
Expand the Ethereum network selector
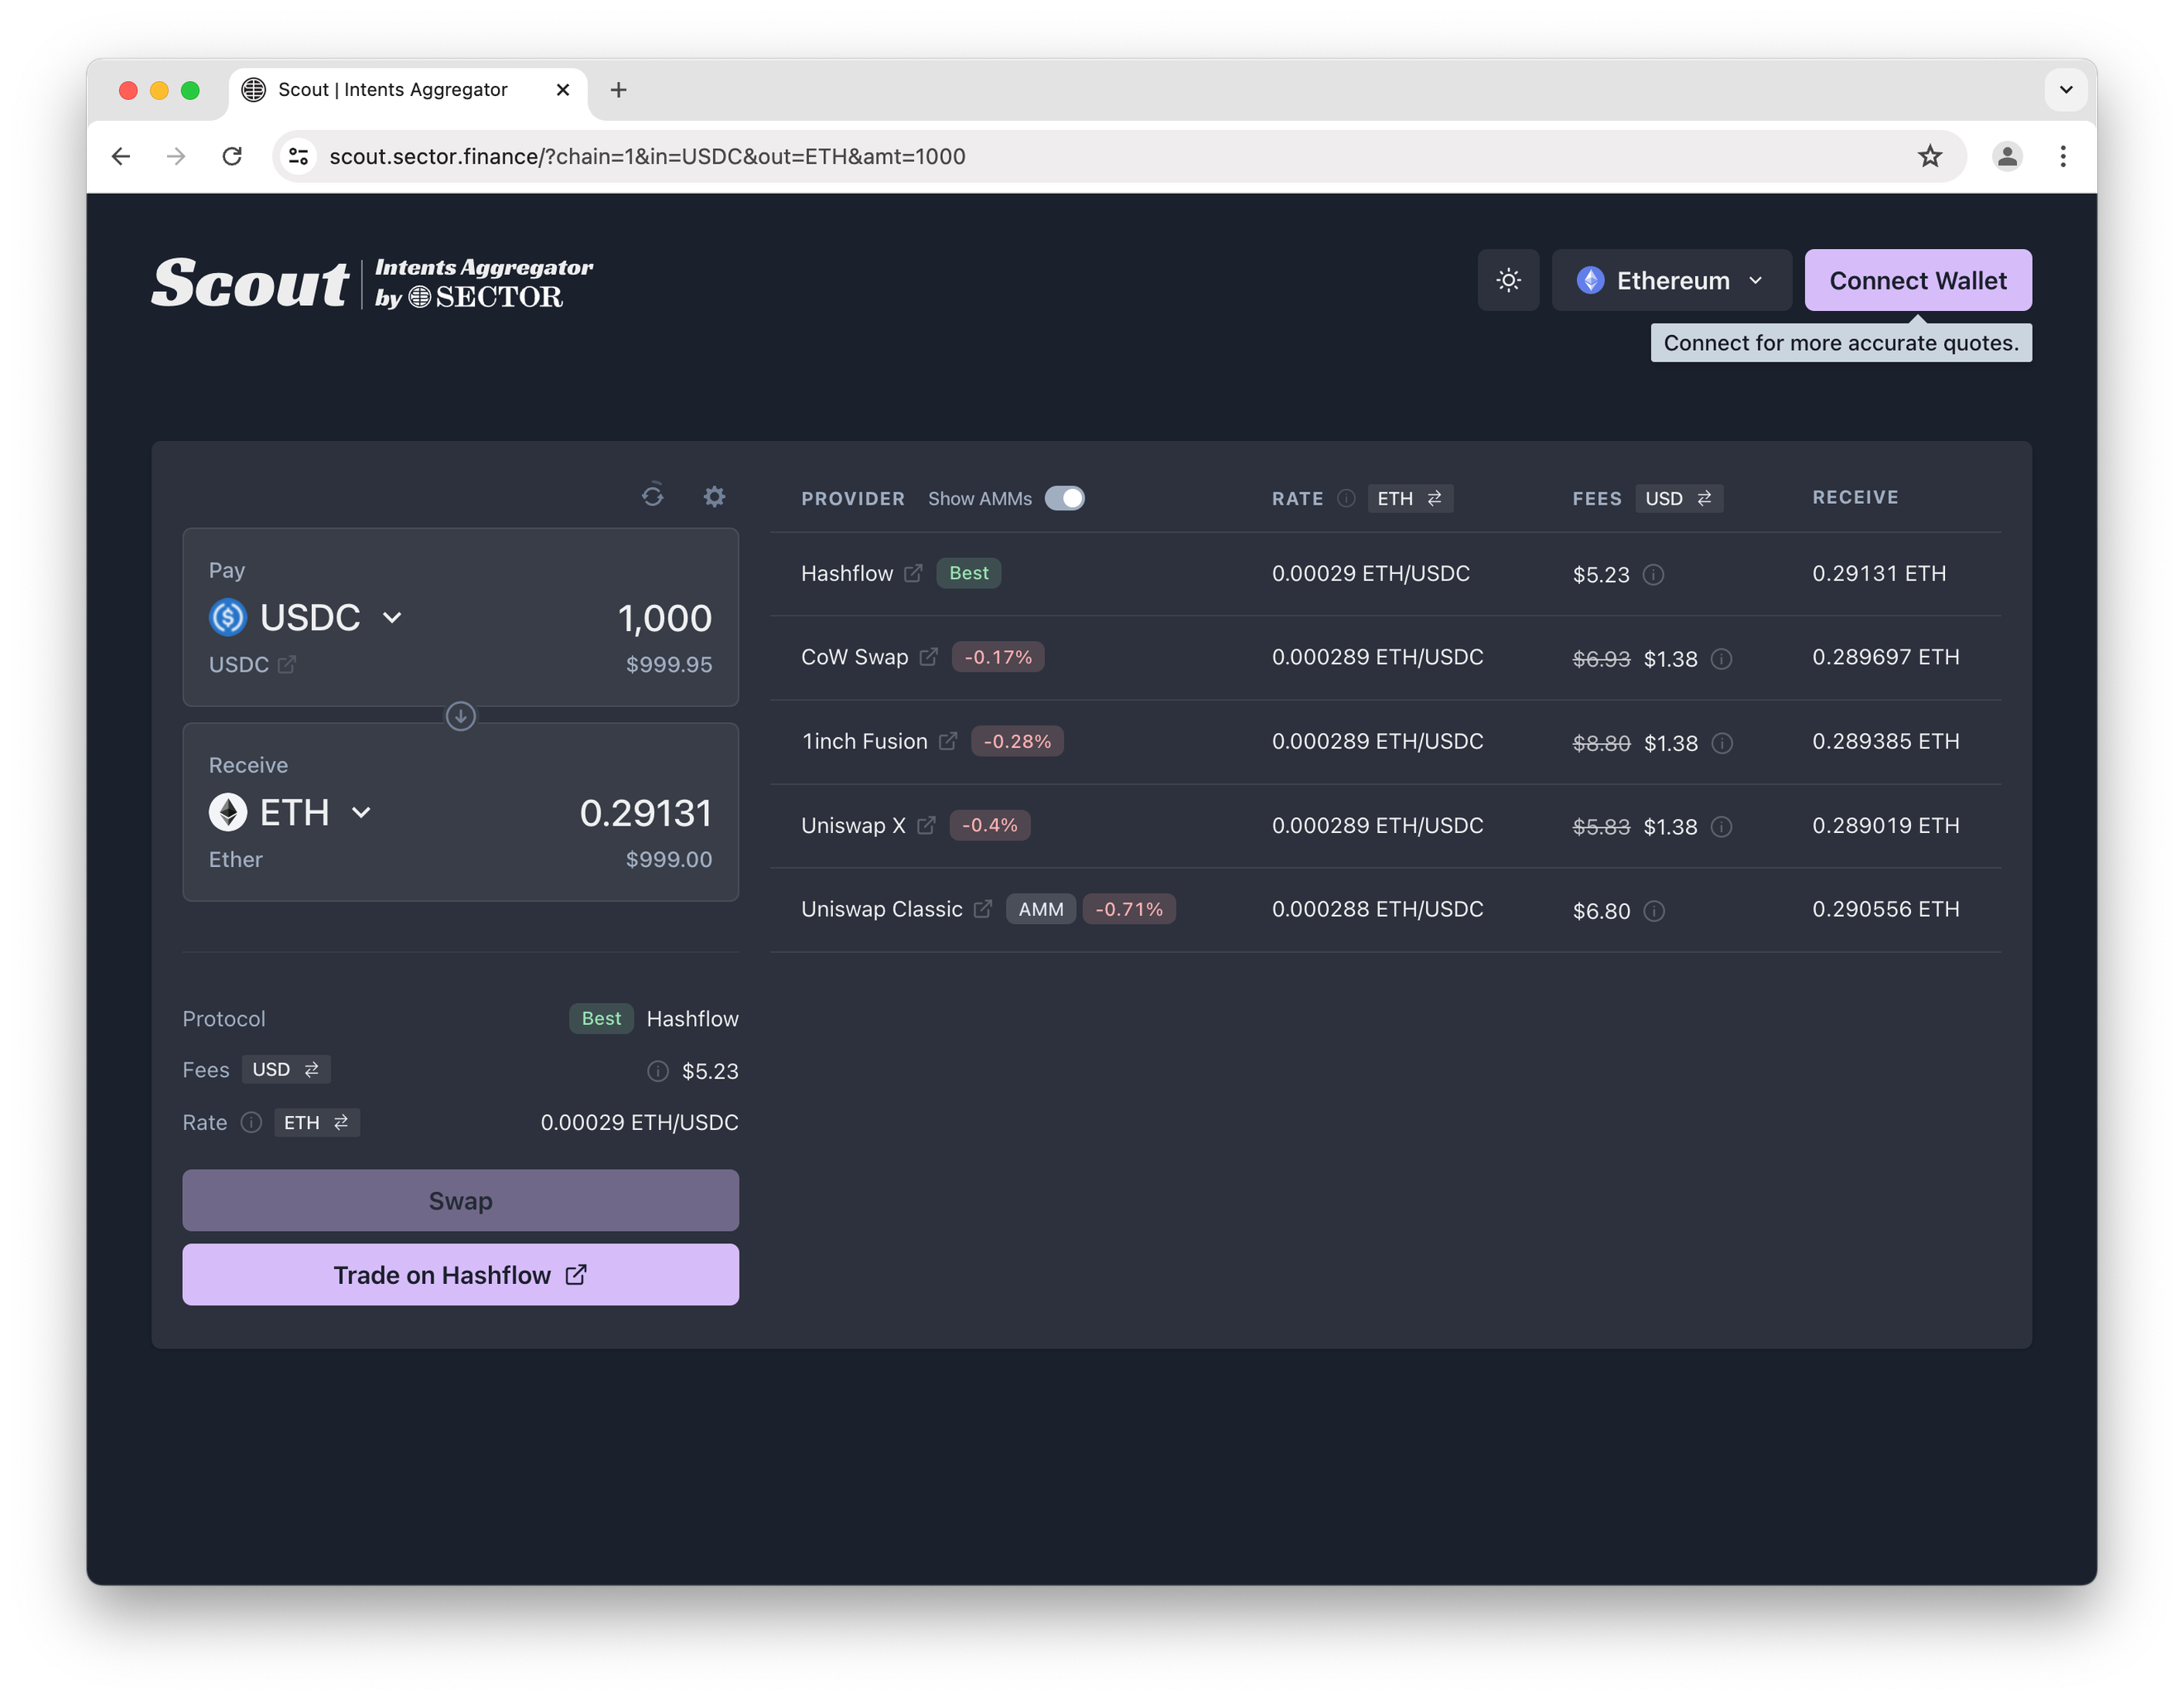pyautogui.click(x=1670, y=280)
